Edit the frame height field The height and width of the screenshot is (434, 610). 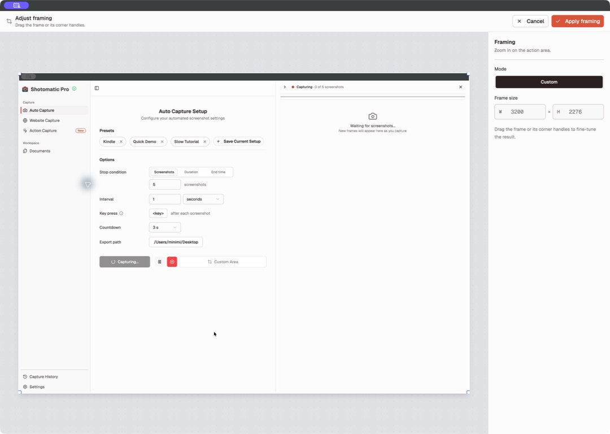(x=578, y=112)
